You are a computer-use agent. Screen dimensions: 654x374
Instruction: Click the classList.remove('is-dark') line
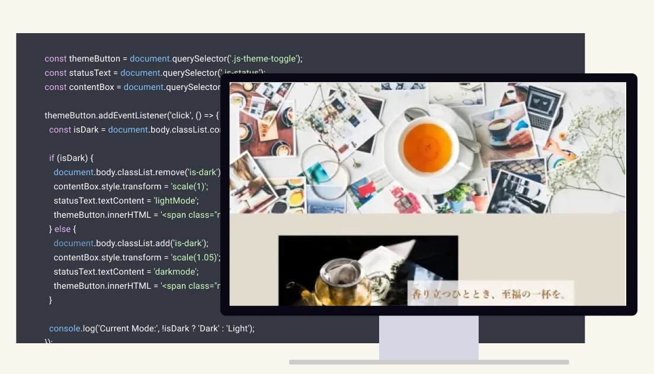[x=136, y=172]
